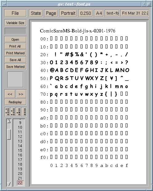Open the State menu
Viewport: 153px width, 191px height.
click(x=36, y=13)
